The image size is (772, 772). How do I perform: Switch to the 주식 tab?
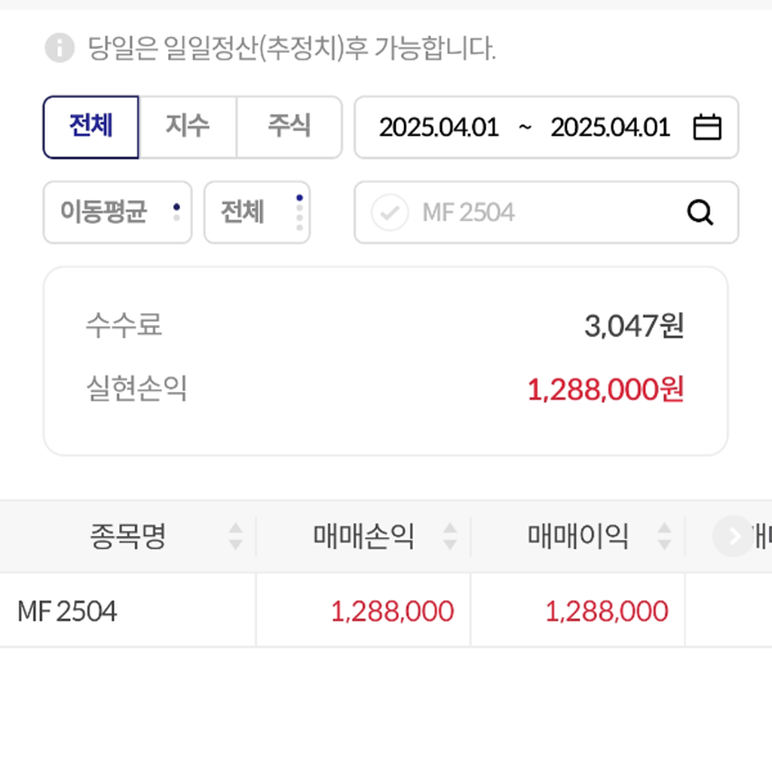289,127
